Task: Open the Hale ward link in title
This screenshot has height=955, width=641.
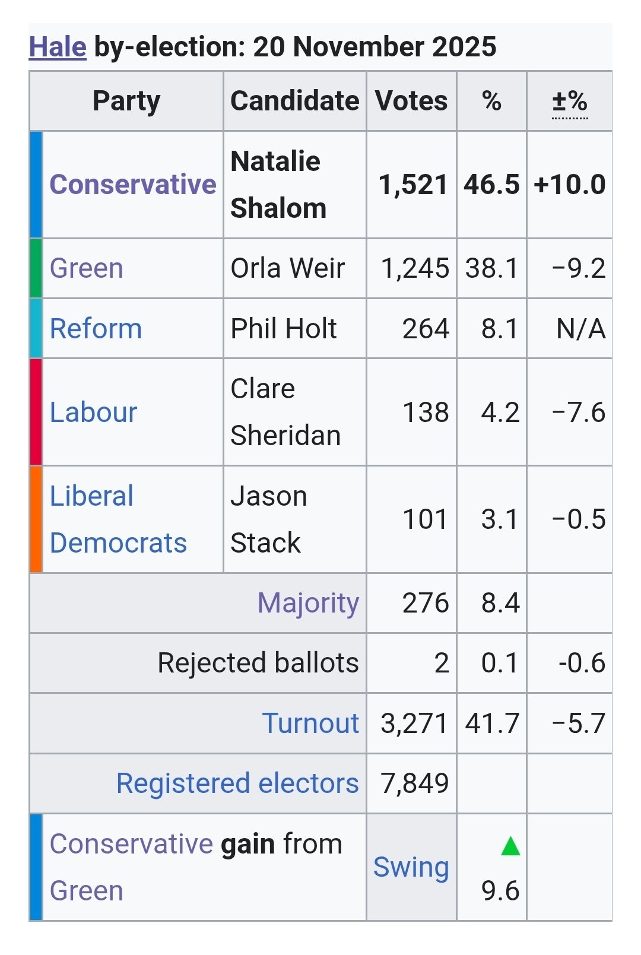Action: click(x=58, y=47)
